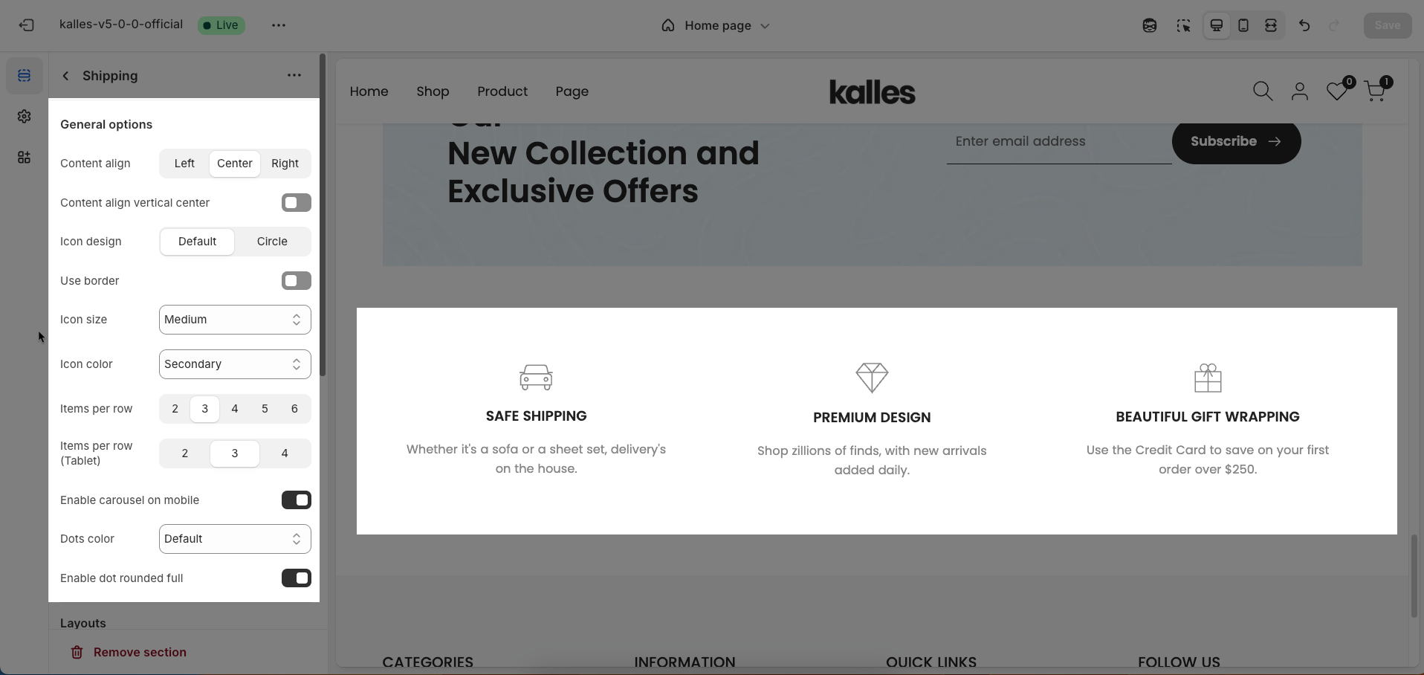The image size is (1424, 675).
Task: Open the Sections panel icon in sidebar
Action: tap(25, 76)
